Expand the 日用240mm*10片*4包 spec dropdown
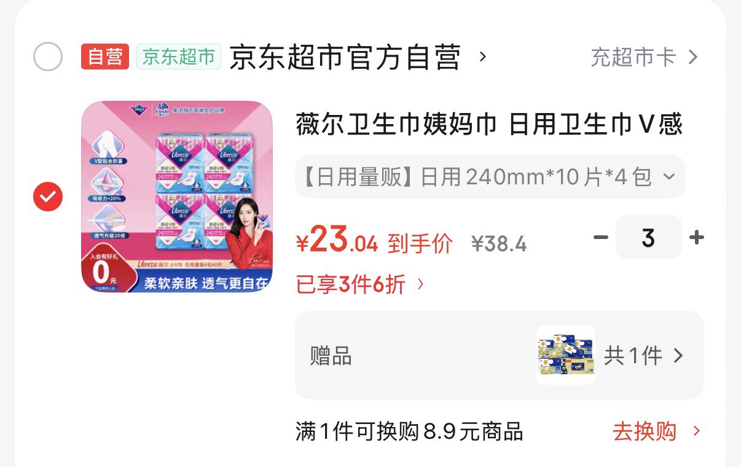The width and height of the screenshot is (741, 467). tap(490, 177)
